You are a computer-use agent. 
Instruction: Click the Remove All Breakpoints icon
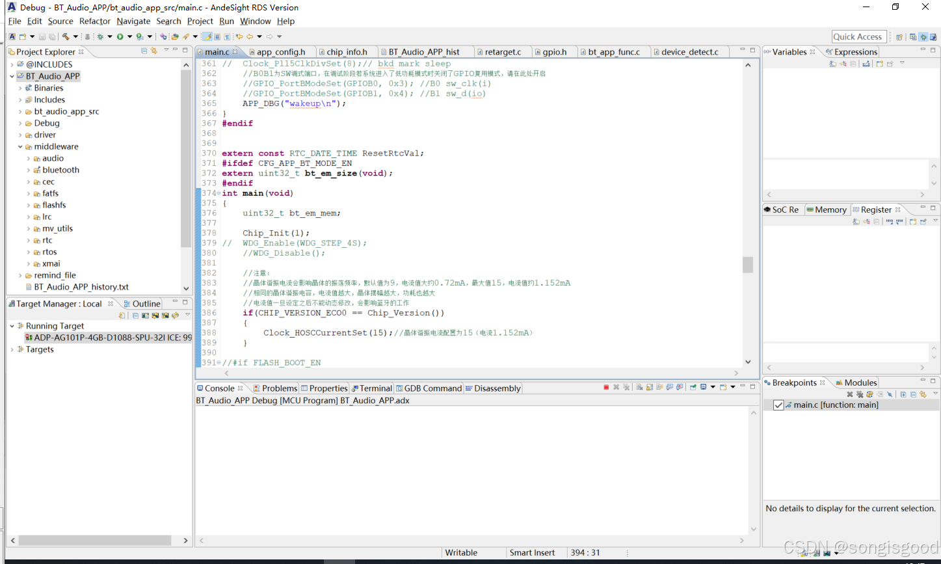click(x=860, y=395)
